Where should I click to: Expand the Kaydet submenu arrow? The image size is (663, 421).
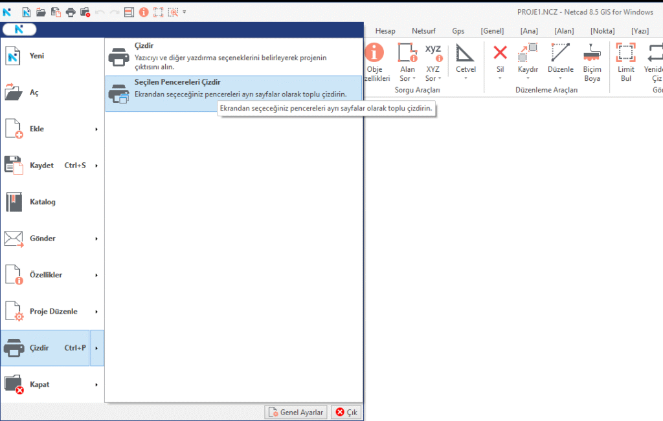(x=96, y=166)
